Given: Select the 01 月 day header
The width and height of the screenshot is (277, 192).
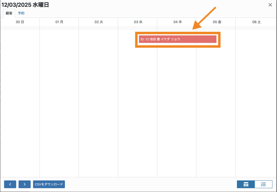Looking at the screenshot, I should (59, 22).
